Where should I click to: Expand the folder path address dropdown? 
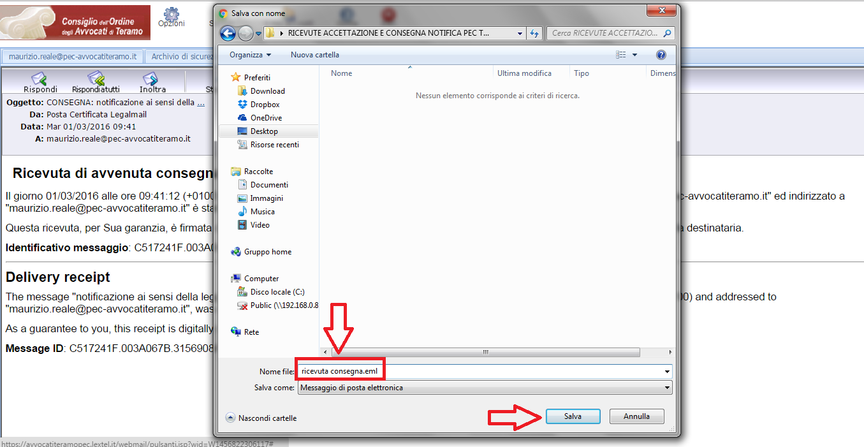tap(520, 33)
